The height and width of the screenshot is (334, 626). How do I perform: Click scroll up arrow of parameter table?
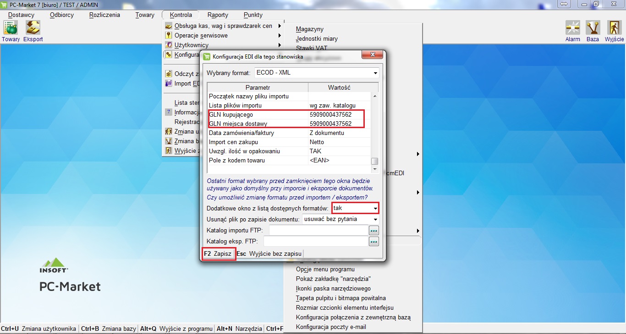(375, 97)
